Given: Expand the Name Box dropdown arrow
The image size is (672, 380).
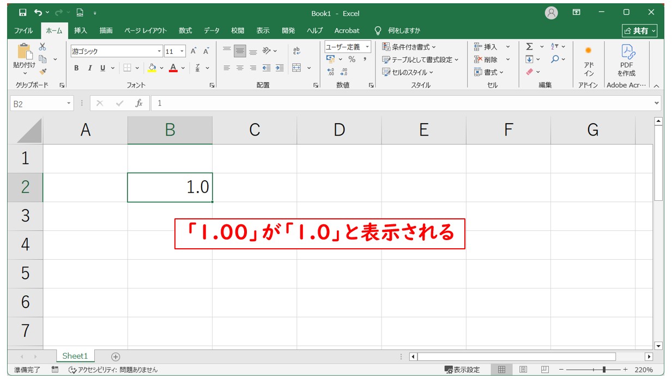Looking at the screenshot, I should 69,103.
